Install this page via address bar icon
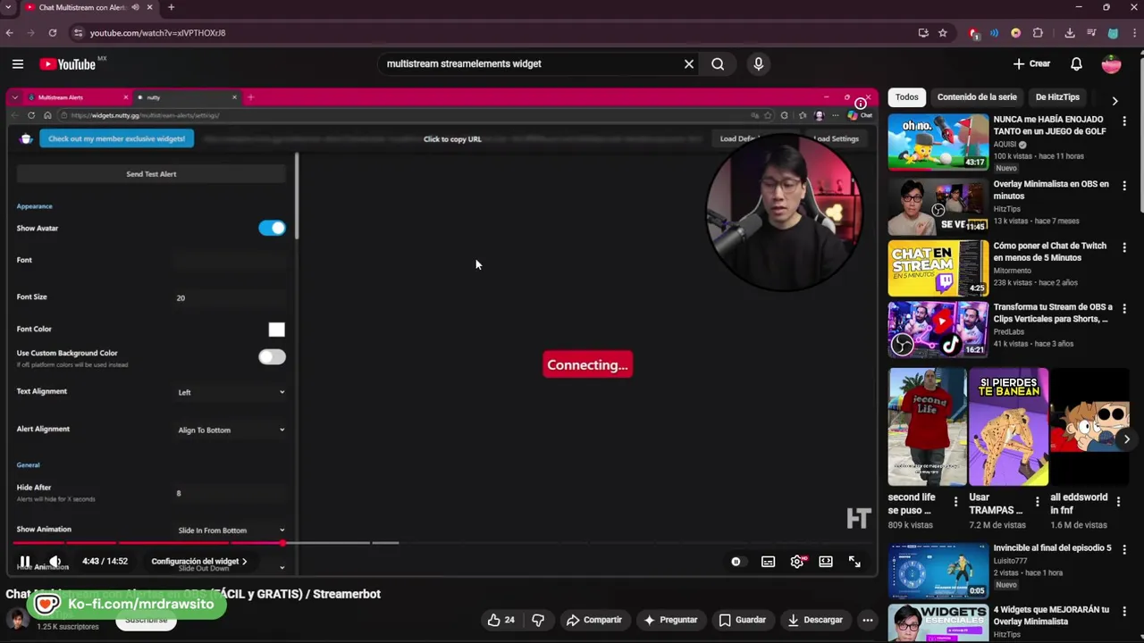 coord(923,33)
